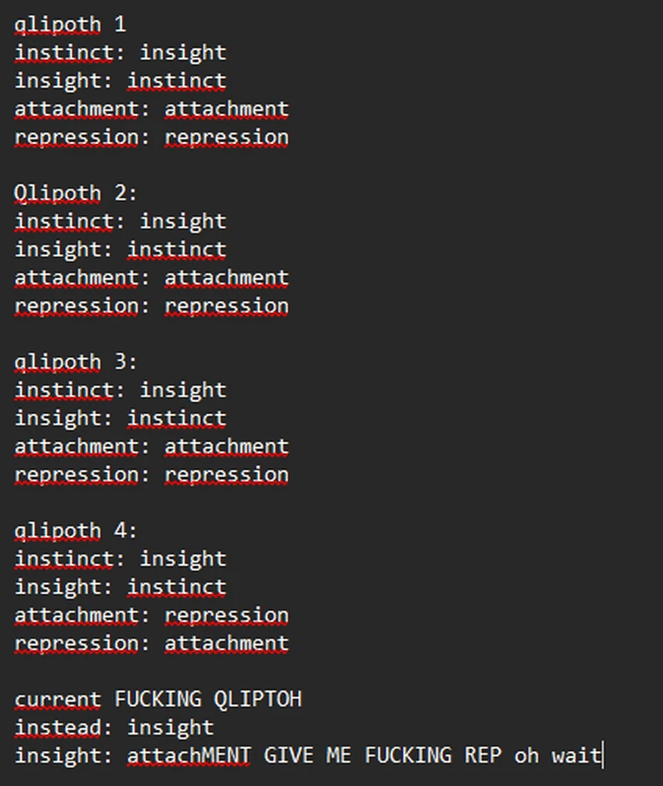This screenshot has height=786, width=663.
Task: Click 'insight: instinct' under qlipoth 1
Action: [120, 82]
